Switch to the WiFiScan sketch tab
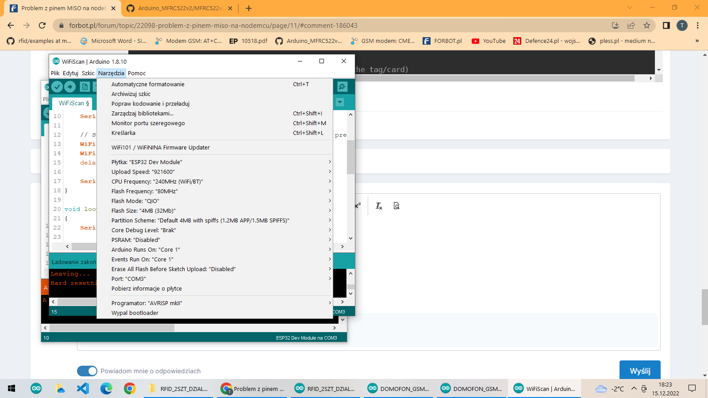 tap(74, 103)
